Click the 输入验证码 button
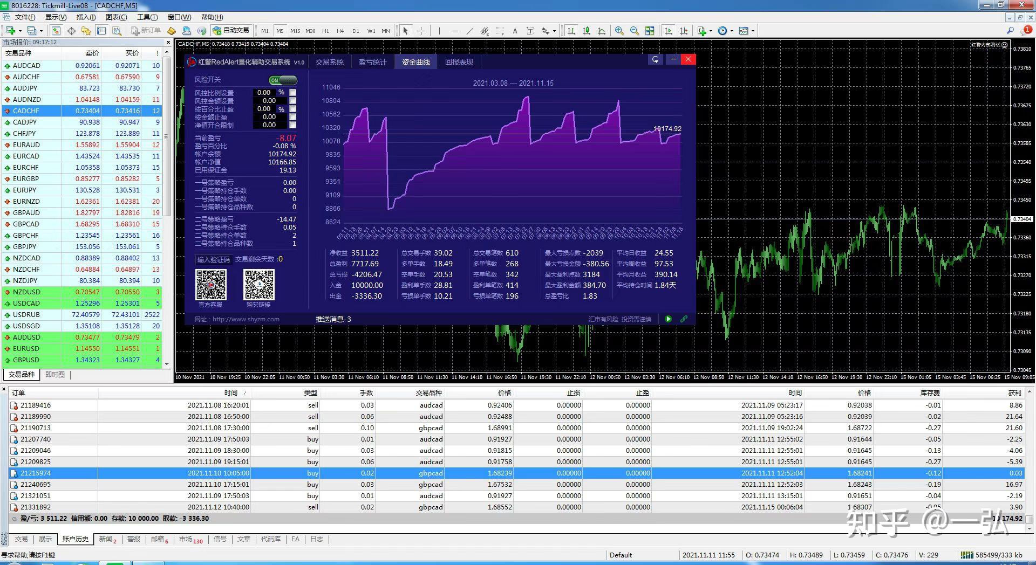Screen dimensions: 1036x565 tap(213, 259)
